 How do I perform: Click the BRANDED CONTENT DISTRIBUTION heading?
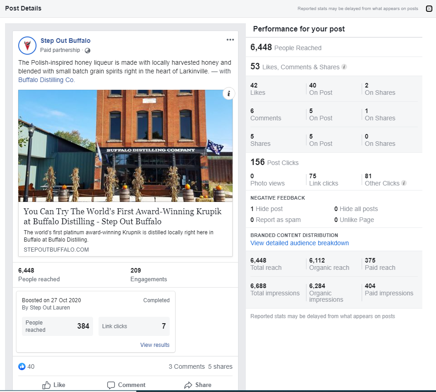pos(294,235)
